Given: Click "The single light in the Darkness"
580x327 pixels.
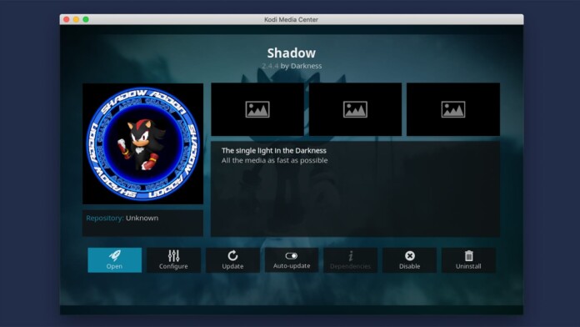Looking at the screenshot, I should click(273, 151).
